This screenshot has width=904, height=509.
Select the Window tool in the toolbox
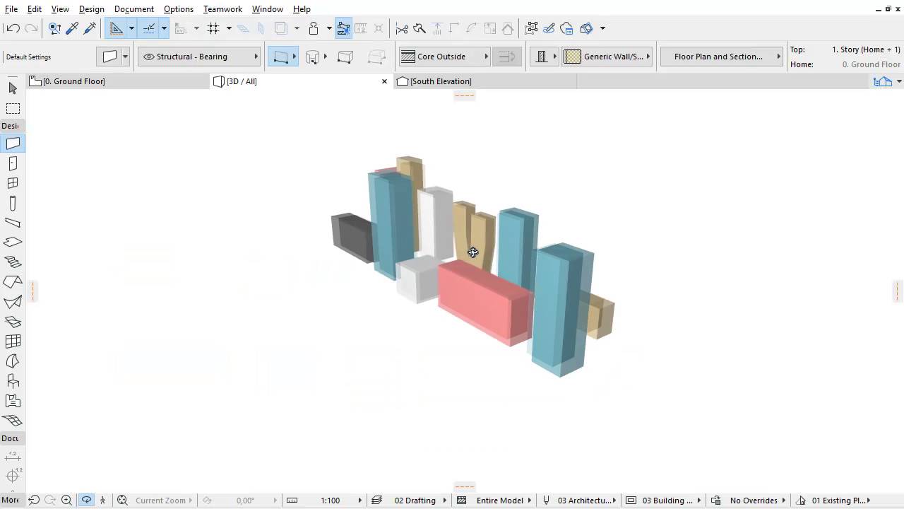[x=13, y=183]
